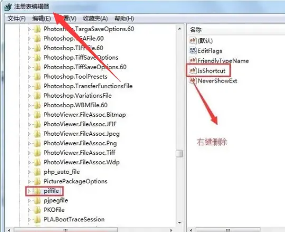Select the PKOFile registry key
The image size is (285, 232).
54,210
